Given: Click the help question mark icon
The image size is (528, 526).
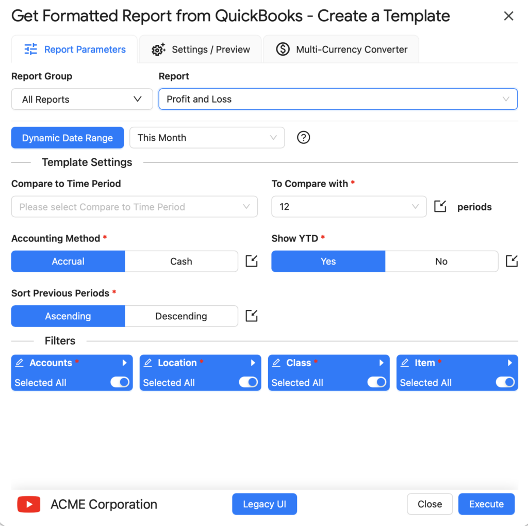Looking at the screenshot, I should (304, 138).
